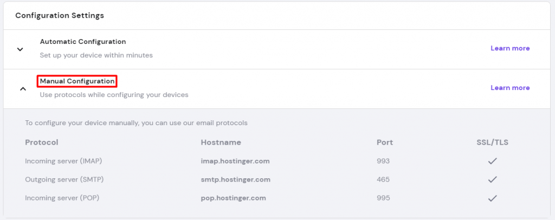Click the POP SSL/TLS checkmark
This screenshot has height=220, width=555.
tap(492, 198)
